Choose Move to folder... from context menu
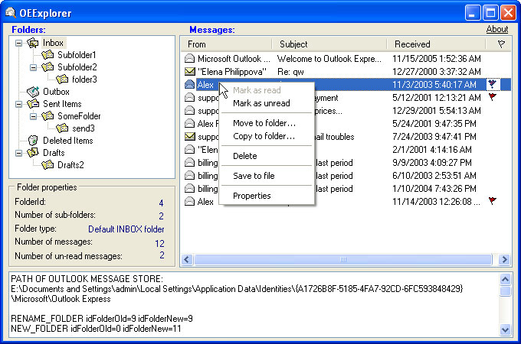 point(267,123)
